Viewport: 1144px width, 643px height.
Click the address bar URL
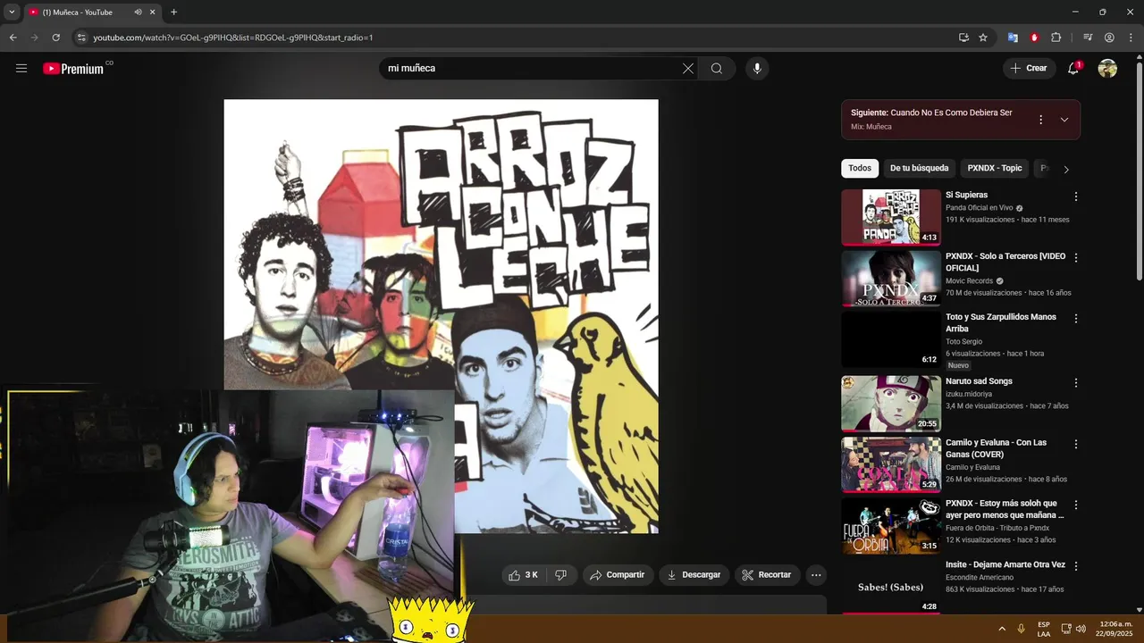coord(232,38)
